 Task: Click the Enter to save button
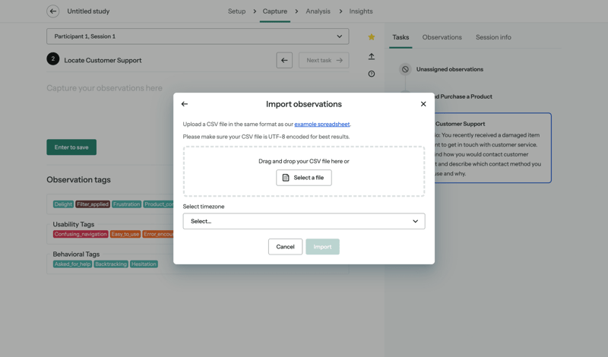click(x=71, y=147)
